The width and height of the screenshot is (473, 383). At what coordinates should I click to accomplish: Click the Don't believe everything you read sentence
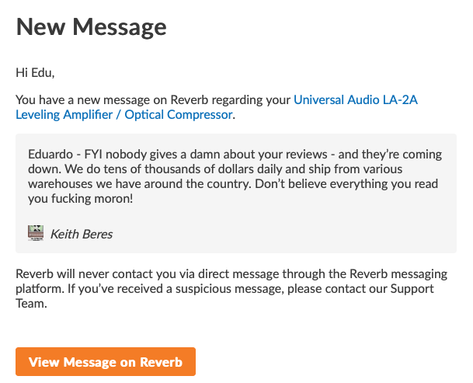pyautogui.click(x=233, y=191)
